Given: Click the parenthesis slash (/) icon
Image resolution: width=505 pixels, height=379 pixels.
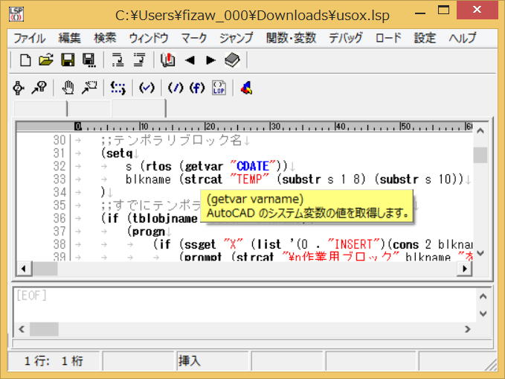Looking at the screenshot, I should (176, 88).
